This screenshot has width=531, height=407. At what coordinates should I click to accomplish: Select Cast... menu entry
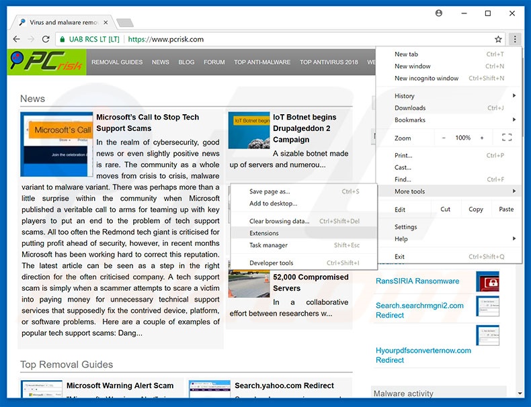click(x=449, y=167)
